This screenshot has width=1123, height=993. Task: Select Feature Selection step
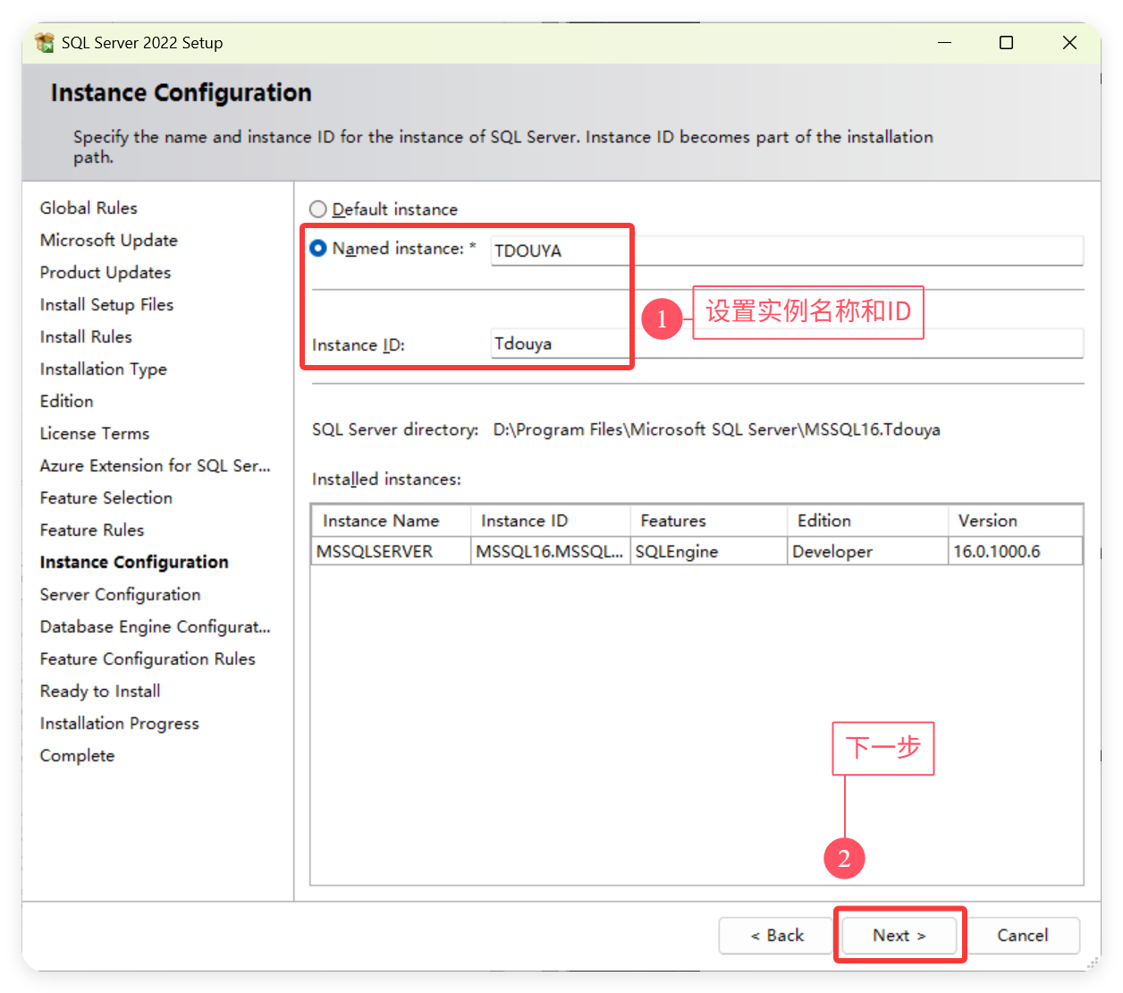[106, 497]
